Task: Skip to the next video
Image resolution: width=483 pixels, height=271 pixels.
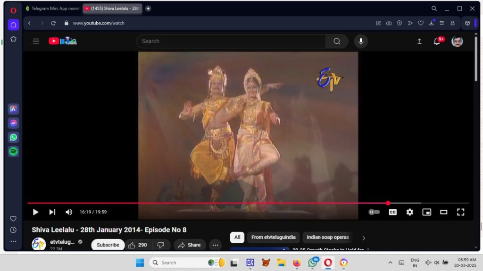Action: 52,212
